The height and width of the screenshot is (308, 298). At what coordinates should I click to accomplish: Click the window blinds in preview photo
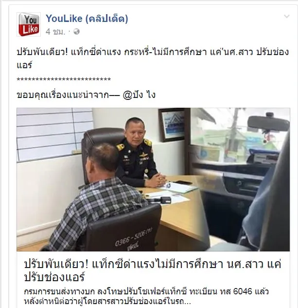54,135
